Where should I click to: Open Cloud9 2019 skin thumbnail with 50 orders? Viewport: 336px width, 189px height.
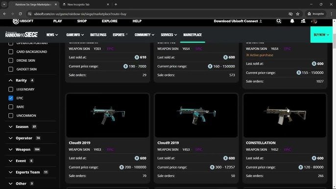tap(196, 116)
